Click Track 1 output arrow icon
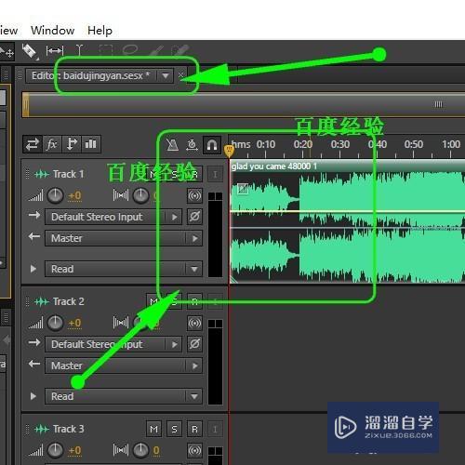The image size is (465, 465). click(x=34, y=237)
